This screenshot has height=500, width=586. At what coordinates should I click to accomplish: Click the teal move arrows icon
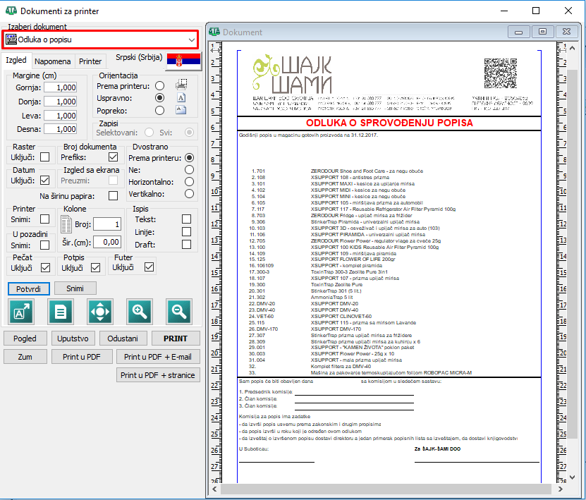tap(100, 311)
